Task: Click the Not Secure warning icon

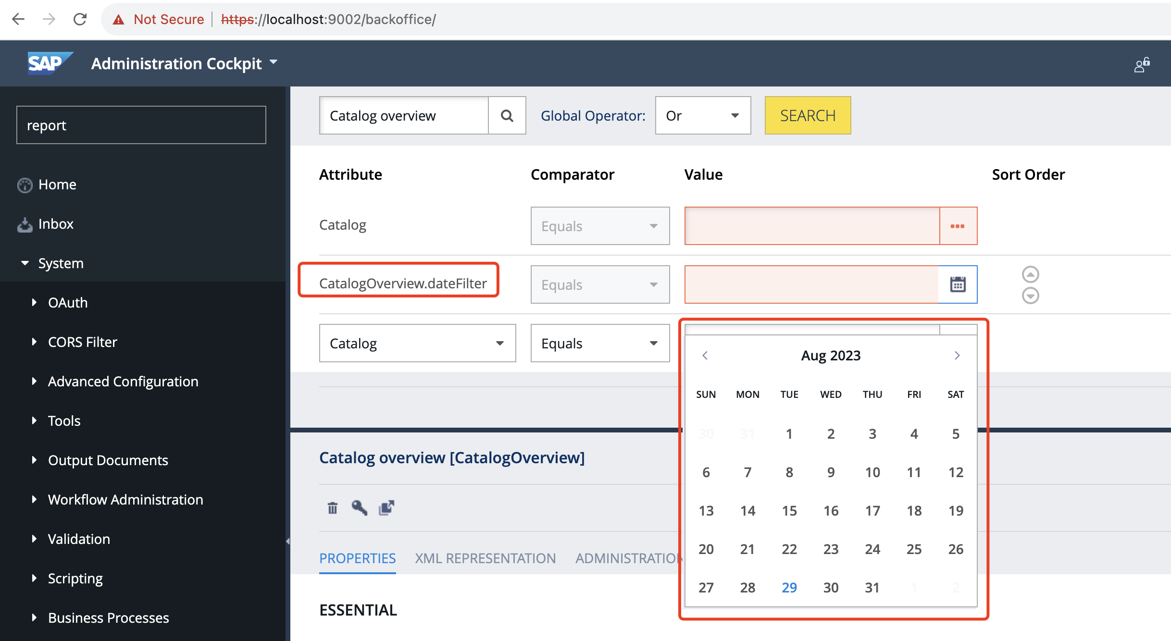Action: coord(118,20)
